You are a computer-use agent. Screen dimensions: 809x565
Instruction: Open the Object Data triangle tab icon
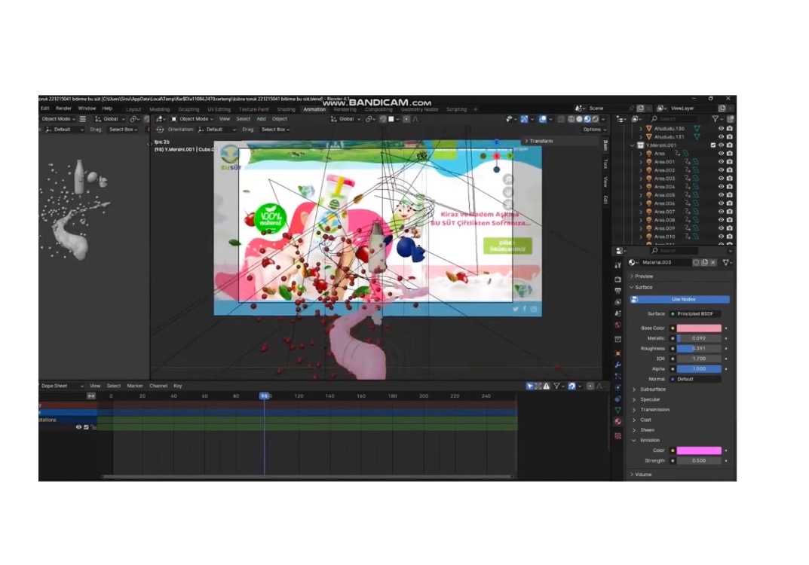coord(617,411)
